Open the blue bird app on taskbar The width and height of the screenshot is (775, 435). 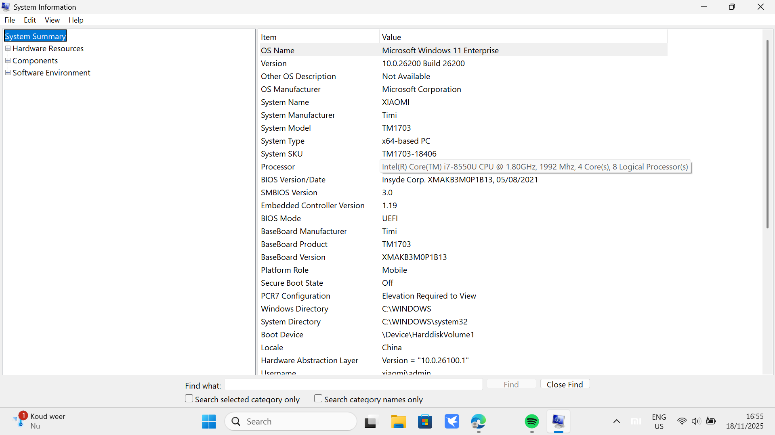pyautogui.click(x=452, y=422)
